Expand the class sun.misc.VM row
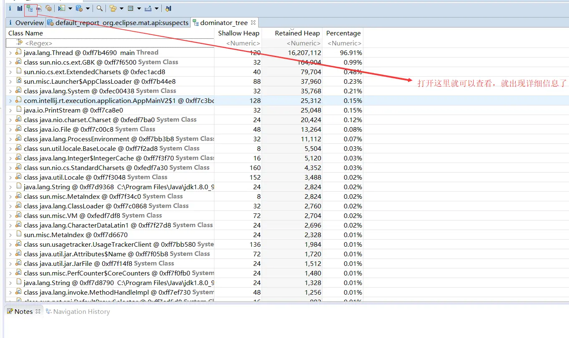569x338 pixels. pyautogui.click(x=10, y=216)
